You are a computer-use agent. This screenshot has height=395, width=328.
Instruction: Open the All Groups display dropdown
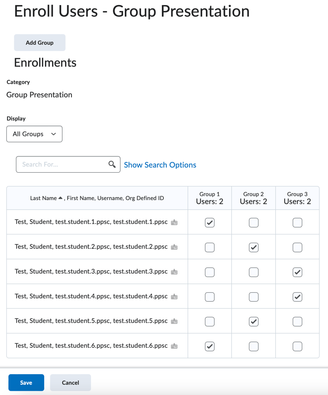tap(34, 134)
